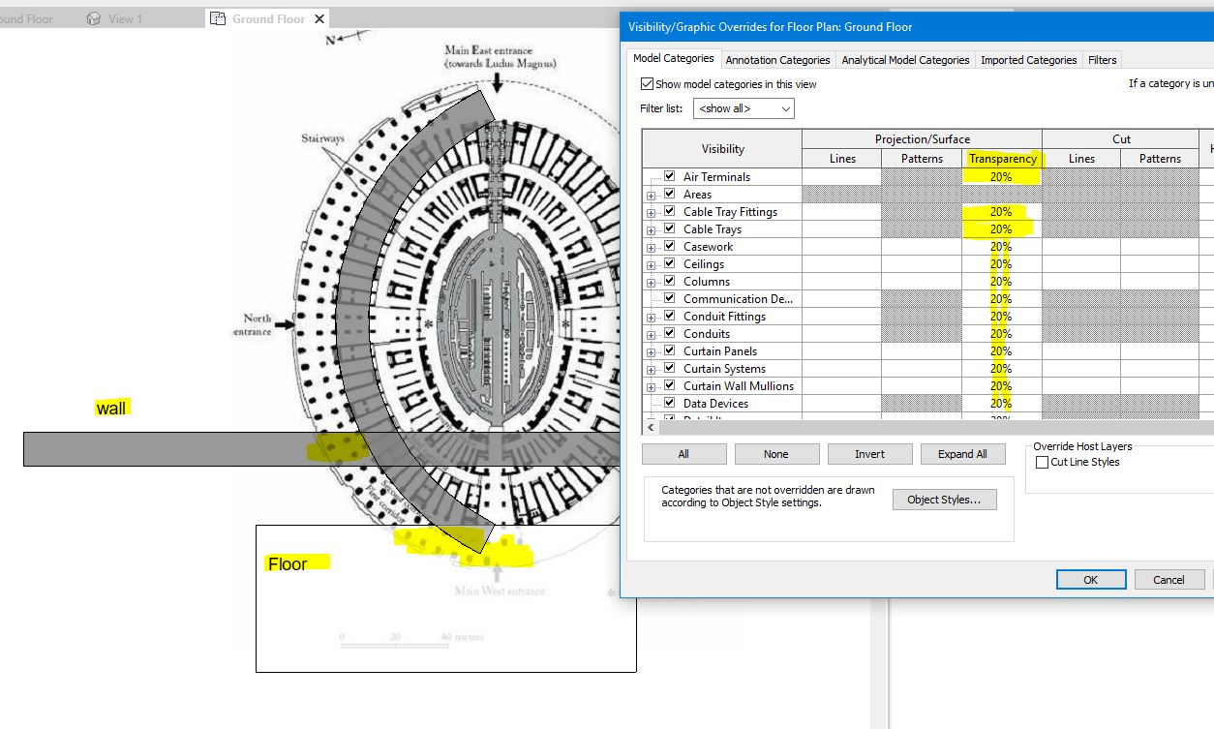Image resolution: width=1214 pixels, height=729 pixels.
Task: Open the Model Categories tab
Action: pos(674,59)
